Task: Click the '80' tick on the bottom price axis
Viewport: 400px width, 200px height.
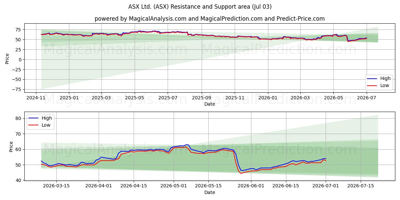Action: (19, 118)
